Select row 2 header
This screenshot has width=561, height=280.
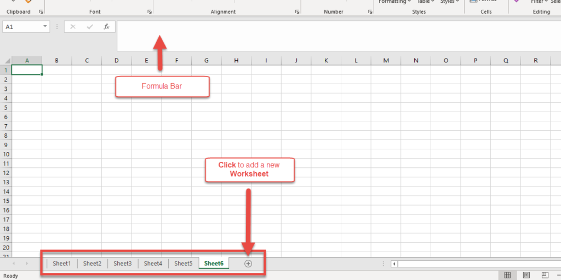pos(5,79)
